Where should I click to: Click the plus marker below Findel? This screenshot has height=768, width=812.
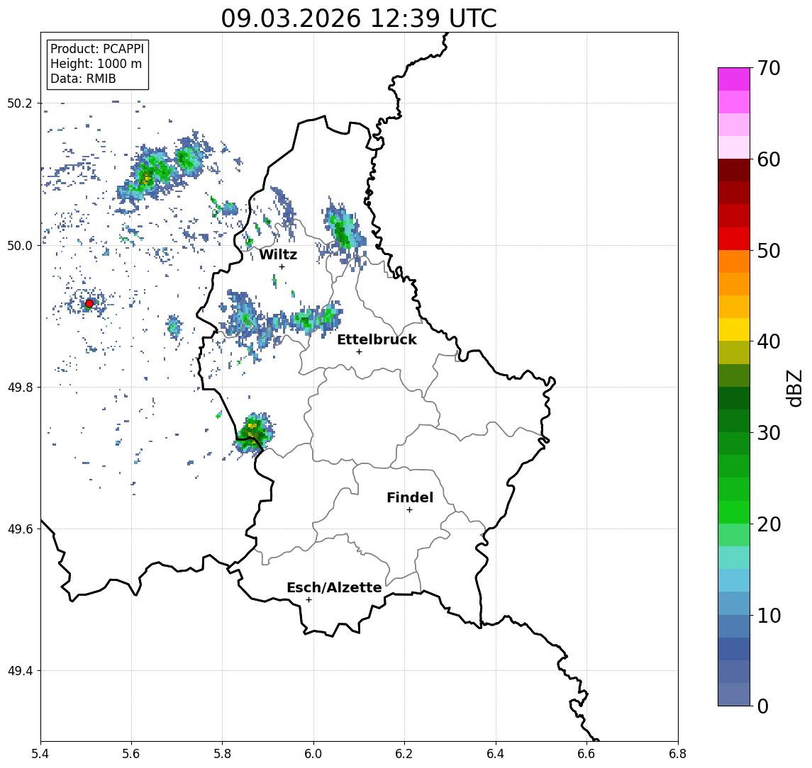[409, 510]
